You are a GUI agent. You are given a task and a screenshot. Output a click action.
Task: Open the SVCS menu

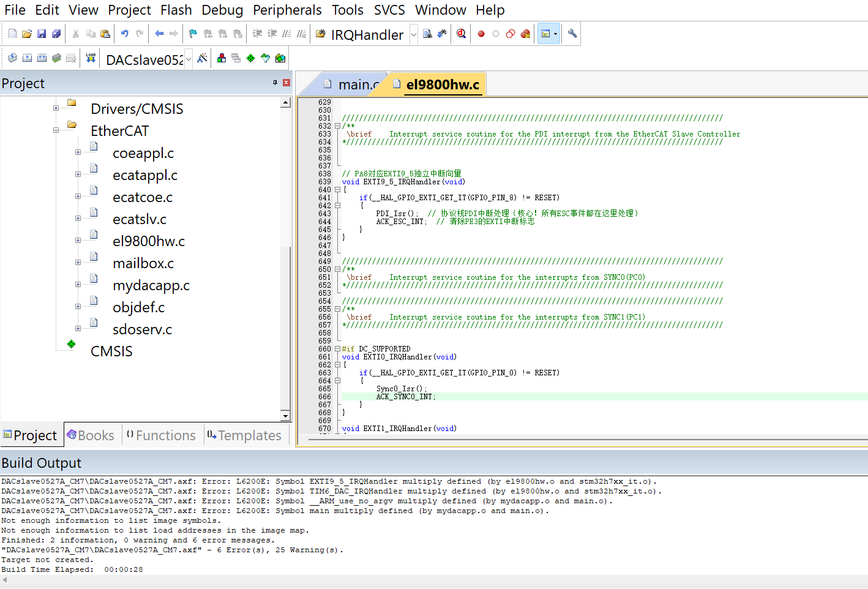[389, 10]
